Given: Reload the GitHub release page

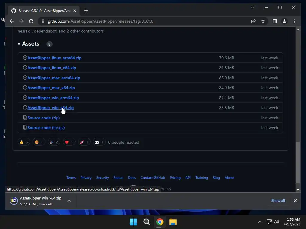Looking at the screenshot, I should (31, 21).
